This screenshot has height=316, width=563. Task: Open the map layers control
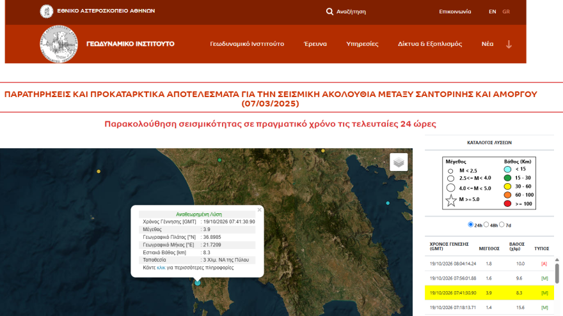(x=399, y=162)
